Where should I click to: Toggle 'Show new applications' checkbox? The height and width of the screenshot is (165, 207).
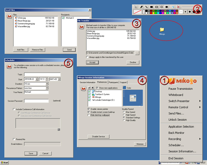point(97,88)
